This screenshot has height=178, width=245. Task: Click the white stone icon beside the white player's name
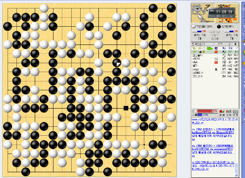point(193,26)
